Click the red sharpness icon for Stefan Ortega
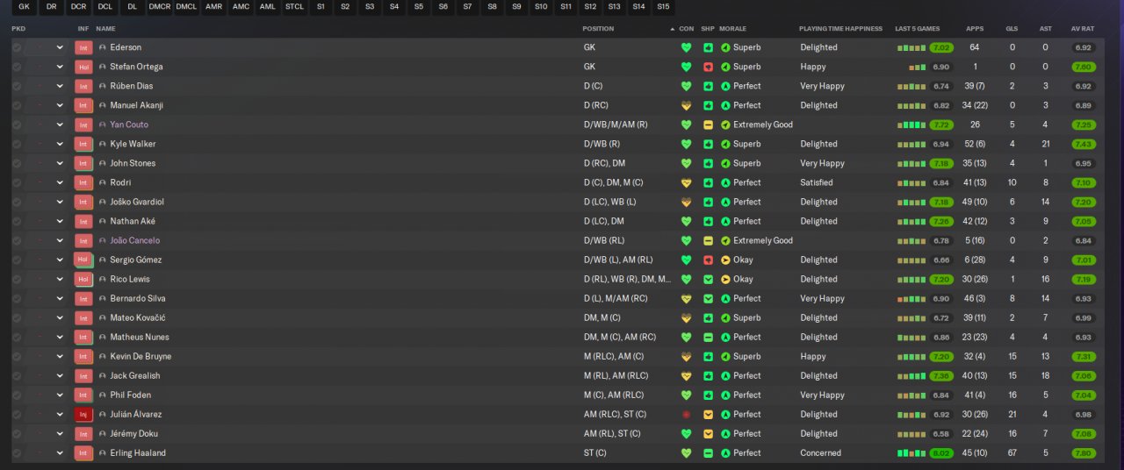Image resolution: width=1124 pixels, height=470 pixels. point(708,67)
